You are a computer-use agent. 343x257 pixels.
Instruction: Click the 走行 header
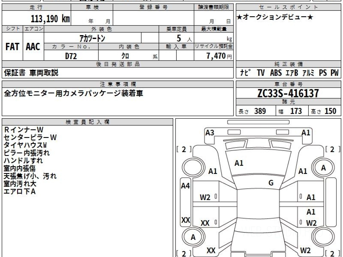(x=36, y=7)
